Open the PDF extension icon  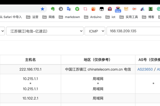134,9
